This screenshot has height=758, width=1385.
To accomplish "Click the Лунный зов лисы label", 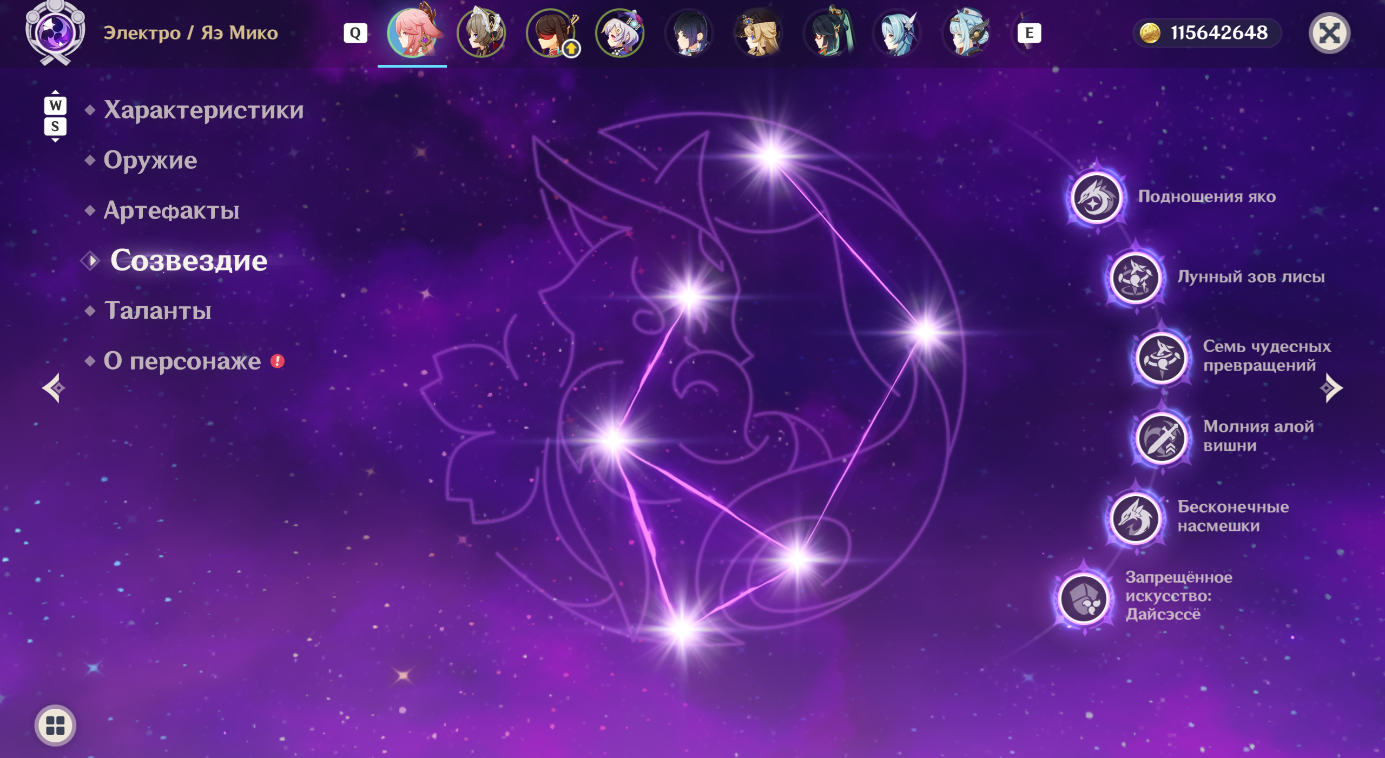I will [x=1251, y=276].
